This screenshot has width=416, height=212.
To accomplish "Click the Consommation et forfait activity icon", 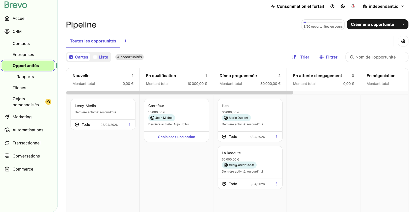I will (x=273, y=6).
